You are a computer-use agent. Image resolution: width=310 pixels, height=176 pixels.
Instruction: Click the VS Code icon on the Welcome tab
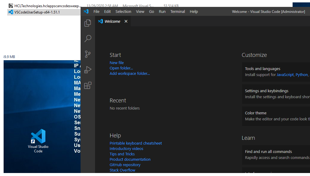click(100, 21)
